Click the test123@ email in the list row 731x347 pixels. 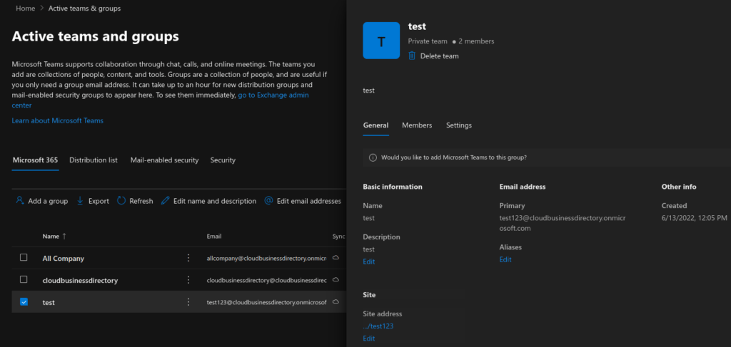267,302
